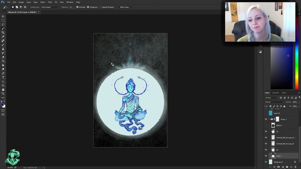The image size is (301, 169).
Task: Select the Clone Stamp tool
Action: [x=3, y=49]
